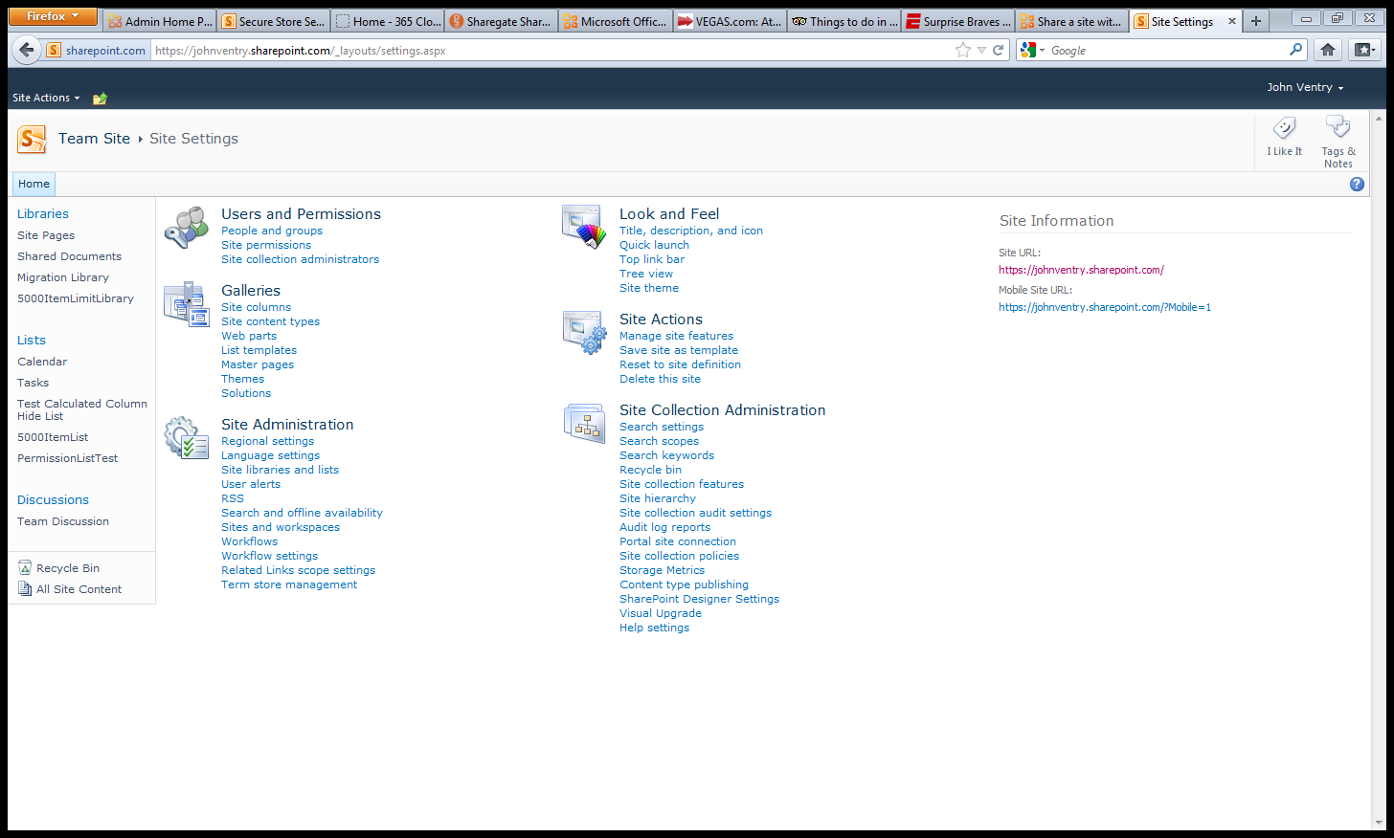The image size is (1394, 838).
Task: Open Manage site features
Action: (x=676, y=336)
